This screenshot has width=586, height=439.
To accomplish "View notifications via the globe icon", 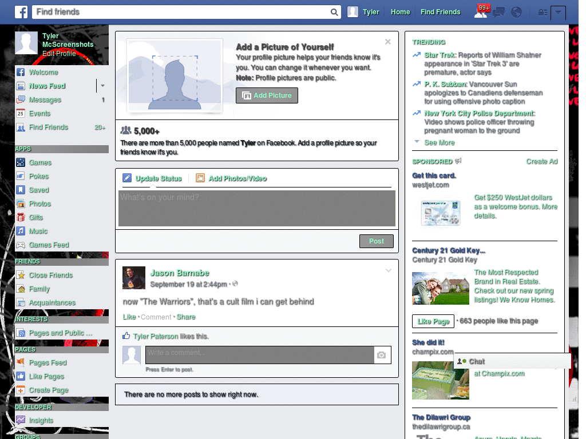I will click(516, 12).
